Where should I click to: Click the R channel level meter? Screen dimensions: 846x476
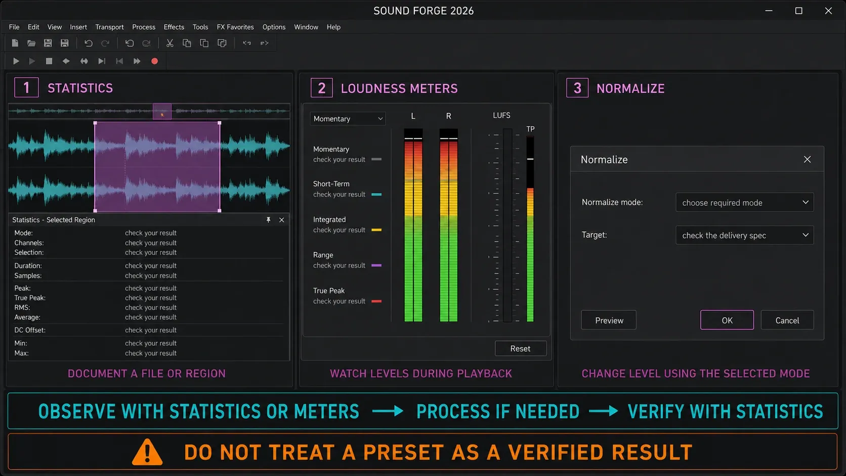click(449, 225)
